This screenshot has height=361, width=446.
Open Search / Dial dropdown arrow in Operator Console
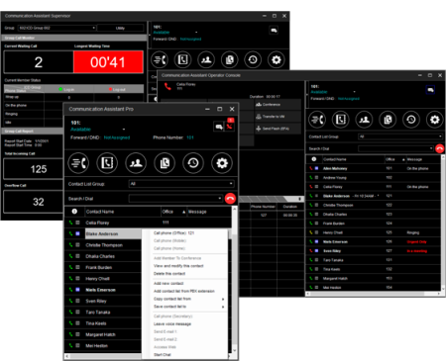pyautogui.click(x=431, y=148)
